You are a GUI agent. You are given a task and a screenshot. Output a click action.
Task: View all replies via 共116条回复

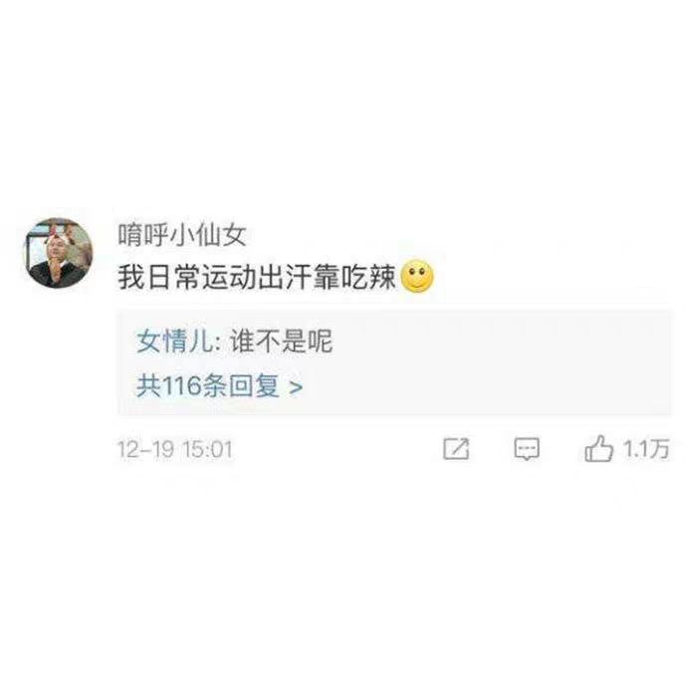(219, 386)
